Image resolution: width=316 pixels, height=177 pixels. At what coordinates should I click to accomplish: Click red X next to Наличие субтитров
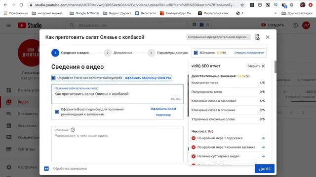194,156
